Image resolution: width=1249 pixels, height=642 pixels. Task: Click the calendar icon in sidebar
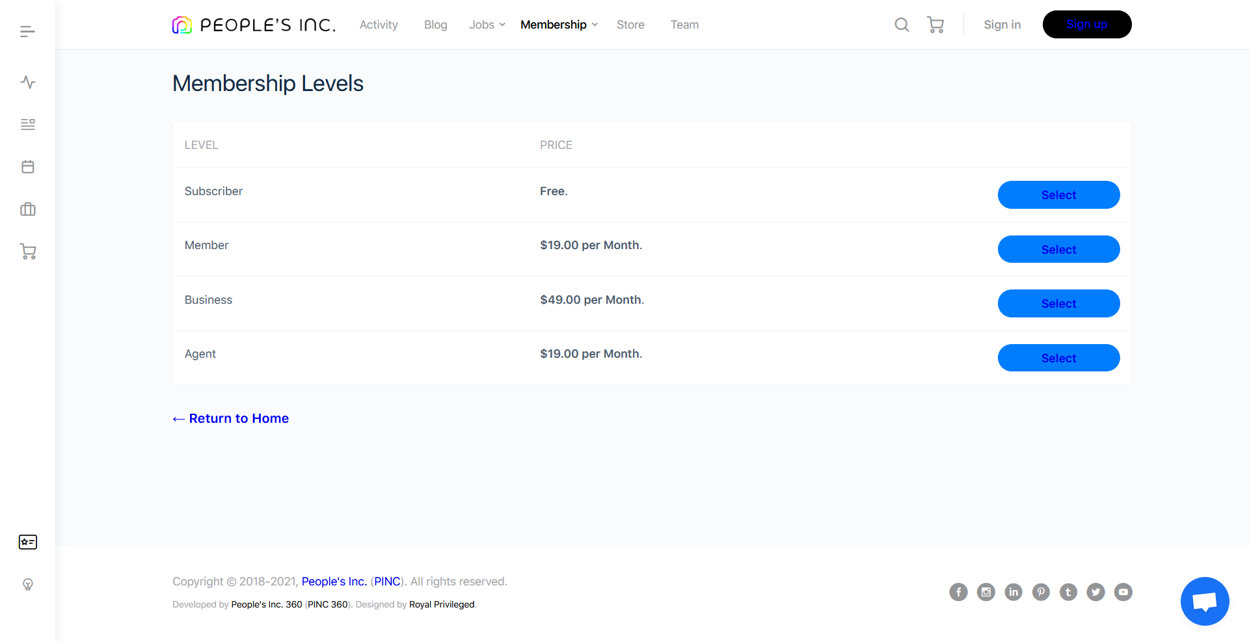tap(27, 167)
